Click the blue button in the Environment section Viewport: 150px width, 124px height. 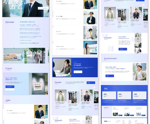[110, 76]
